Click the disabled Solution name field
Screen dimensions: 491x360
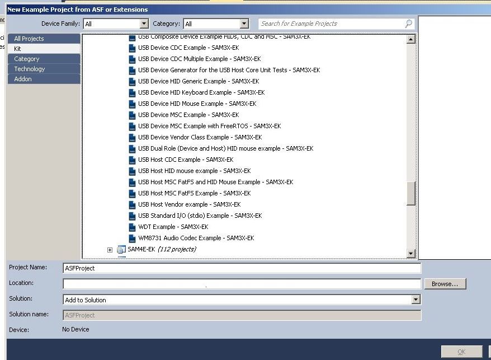[x=242, y=315]
